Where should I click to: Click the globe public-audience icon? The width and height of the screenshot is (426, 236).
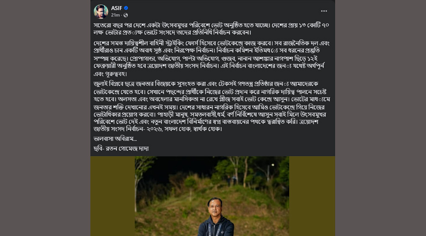tap(125, 15)
